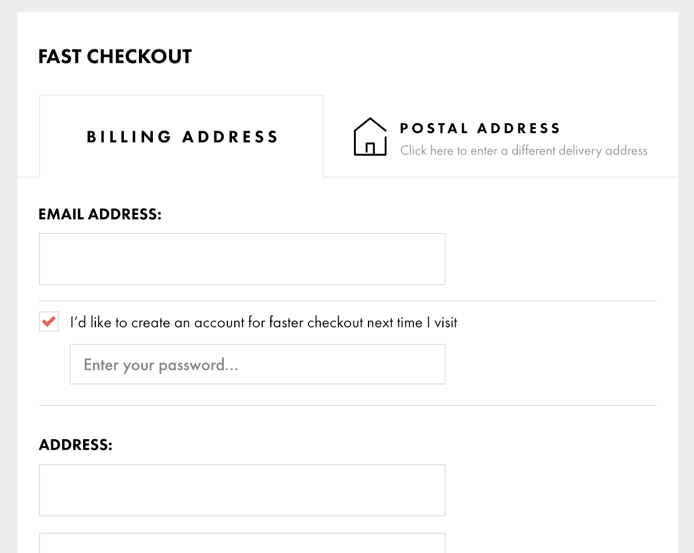Click the Email Address input field
Image resolution: width=694 pixels, height=553 pixels.
coord(242,259)
